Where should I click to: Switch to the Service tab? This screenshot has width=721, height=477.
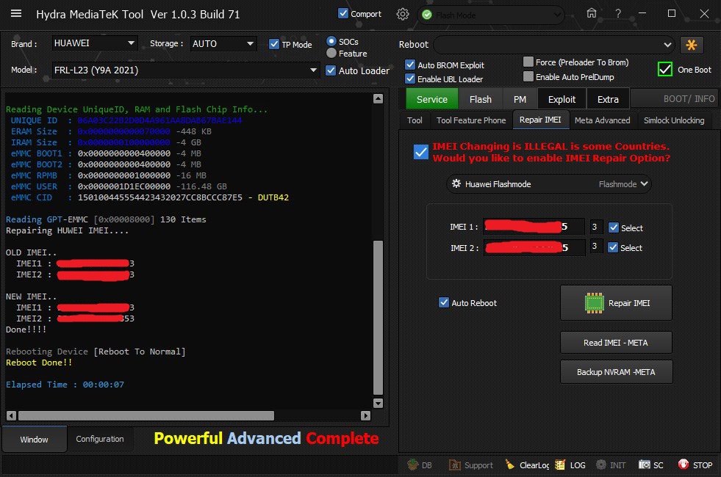431,99
